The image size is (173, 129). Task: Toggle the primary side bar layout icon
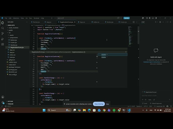150,18
